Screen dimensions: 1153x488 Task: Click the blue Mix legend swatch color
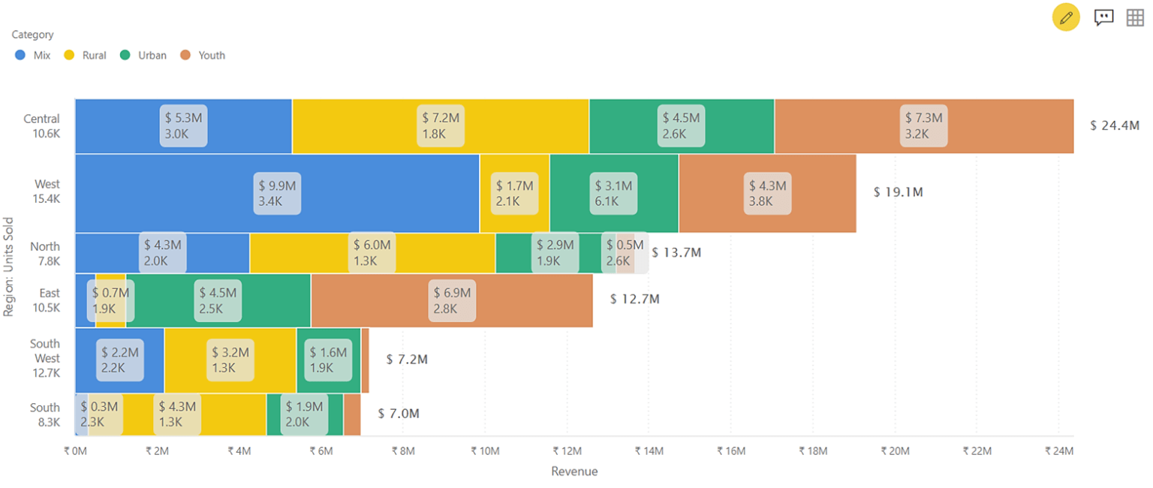click(x=20, y=55)
